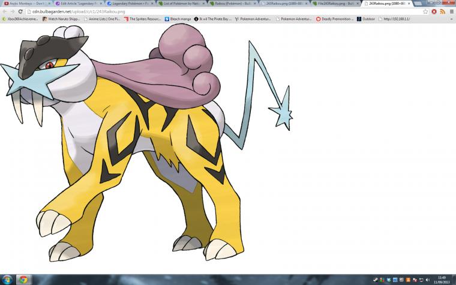The image size is (456, 285).
Task: Click the taskbar clock showing 11:49
Action: pos(442,280)
